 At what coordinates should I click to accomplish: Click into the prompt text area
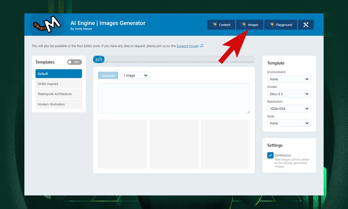point(174,98)
